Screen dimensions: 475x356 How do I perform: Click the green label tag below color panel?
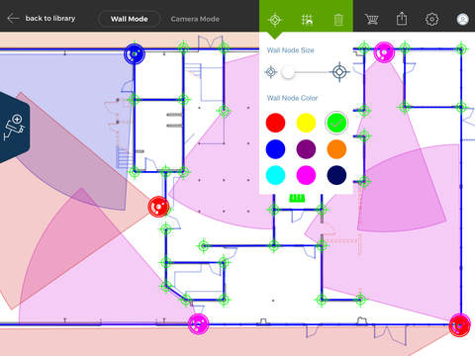coord(297,198)
